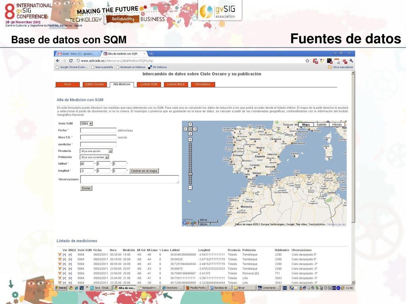The height and width of the screenshot is (304, 406).
Task: Open the Listado SQM tab
Action: (x=149, y=85)
